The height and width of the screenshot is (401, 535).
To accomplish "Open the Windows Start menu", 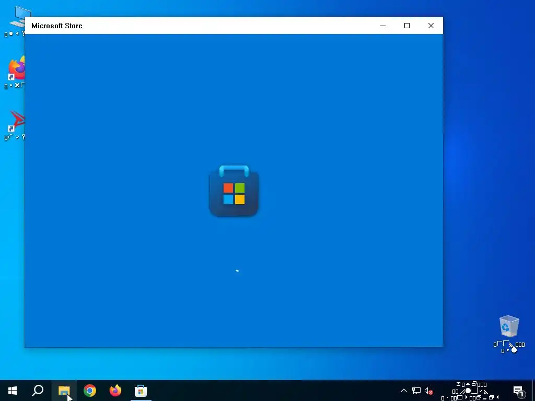I will [x=13, y=391].
